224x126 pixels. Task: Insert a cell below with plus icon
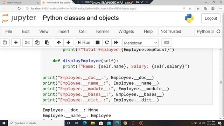tap(16, 42)
